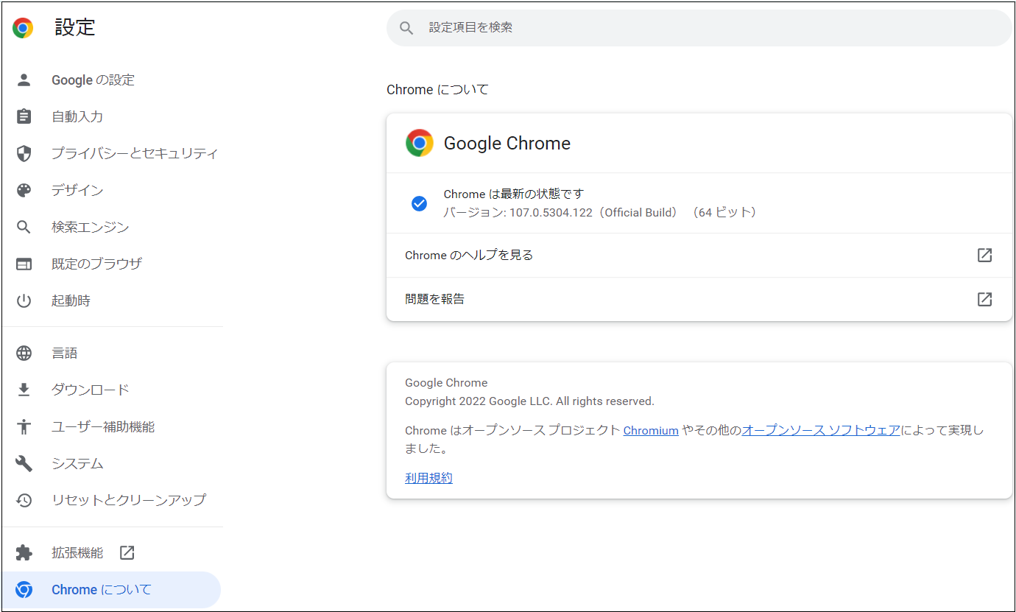
Task: Click the shield icon for プライバシーとセキュリティ
Action: tap(24, 154)
